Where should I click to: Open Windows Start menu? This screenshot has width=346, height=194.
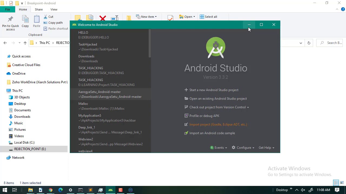click(x=5, y=190)
